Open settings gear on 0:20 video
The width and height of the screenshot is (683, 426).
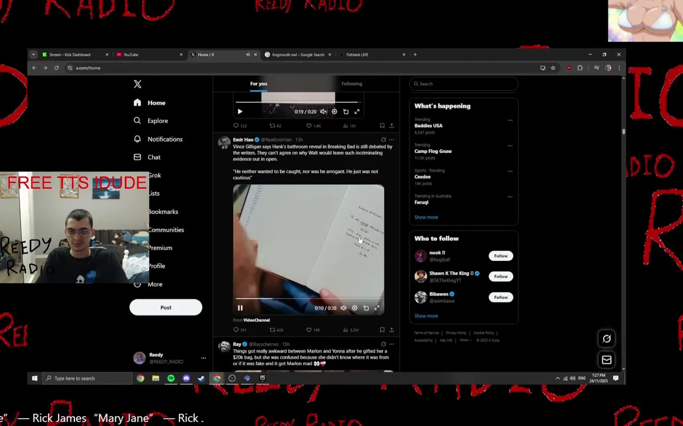tap(334, 111)
